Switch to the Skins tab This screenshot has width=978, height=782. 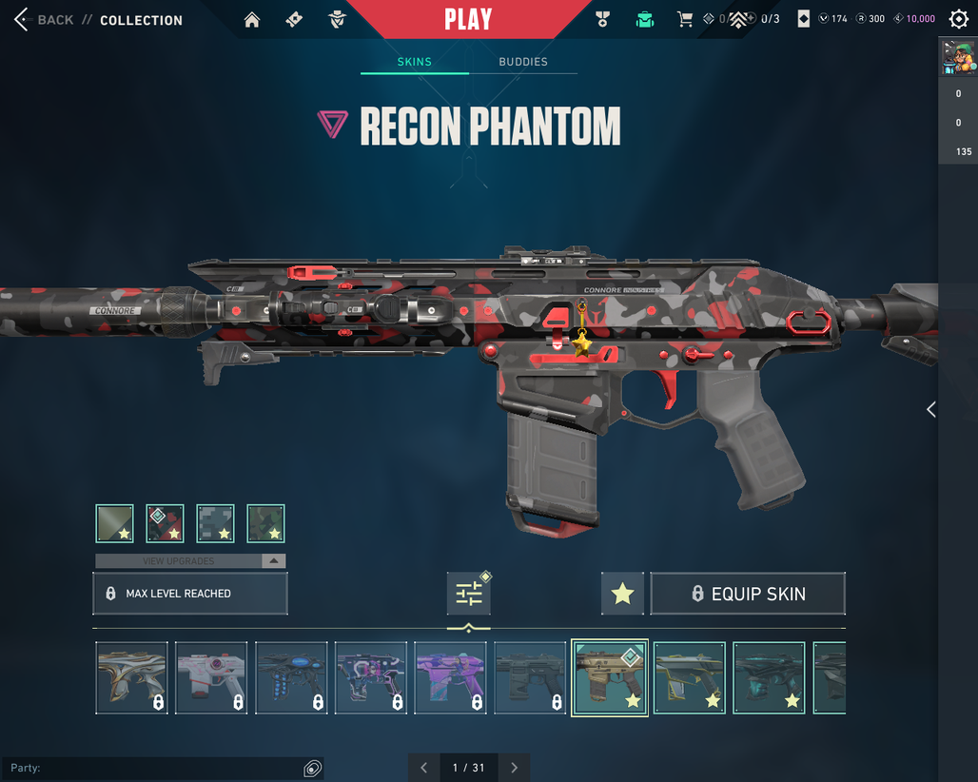pos(414,62)
